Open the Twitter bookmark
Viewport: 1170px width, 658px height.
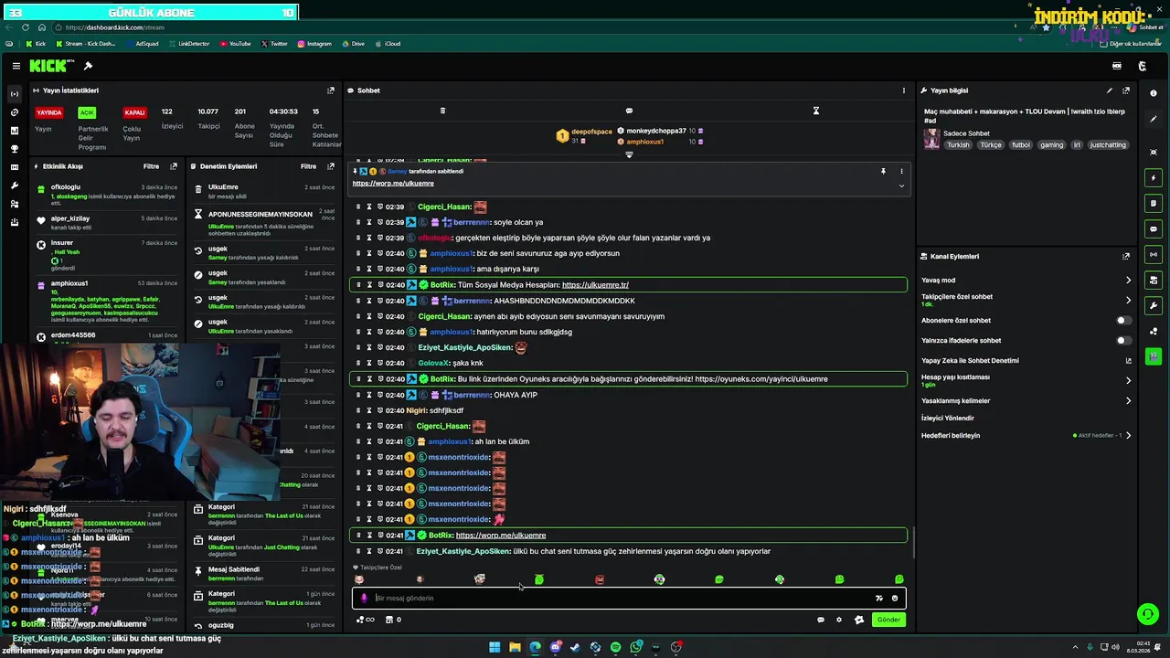click(274, 44)
